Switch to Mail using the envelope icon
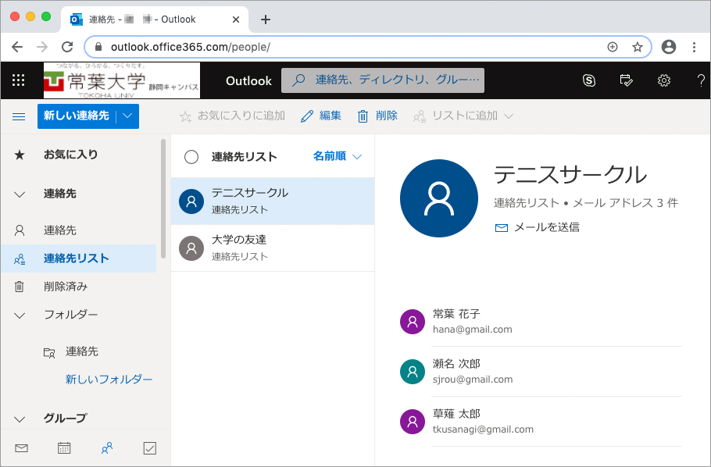Viewport: 711px width, 467px height. click(21, 447)
